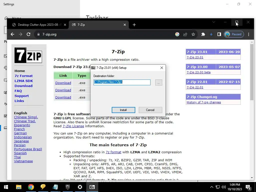This screenshot has height=192, width=256.
Task: Open the 7z Format sidebar link
Action: pyautogui.click(x=23, y=76)
